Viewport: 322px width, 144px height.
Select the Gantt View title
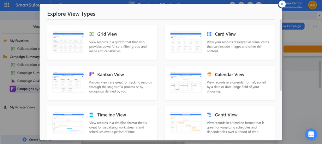pyautogui.click(x=226, y=115)
